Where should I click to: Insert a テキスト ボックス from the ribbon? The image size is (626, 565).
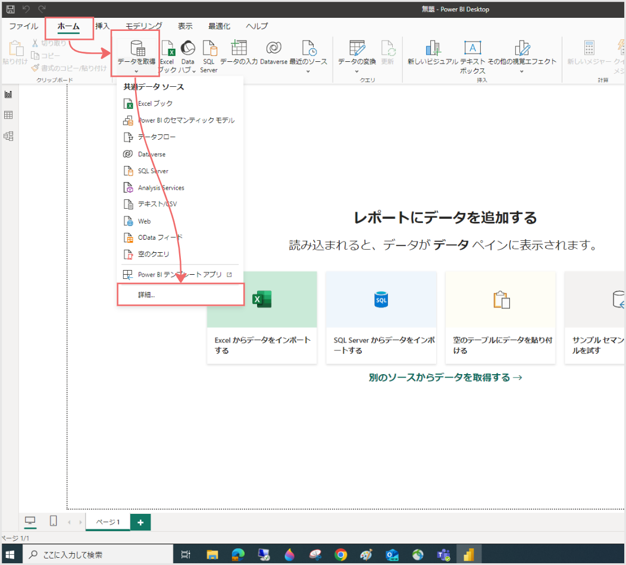(x=472, y=56)
